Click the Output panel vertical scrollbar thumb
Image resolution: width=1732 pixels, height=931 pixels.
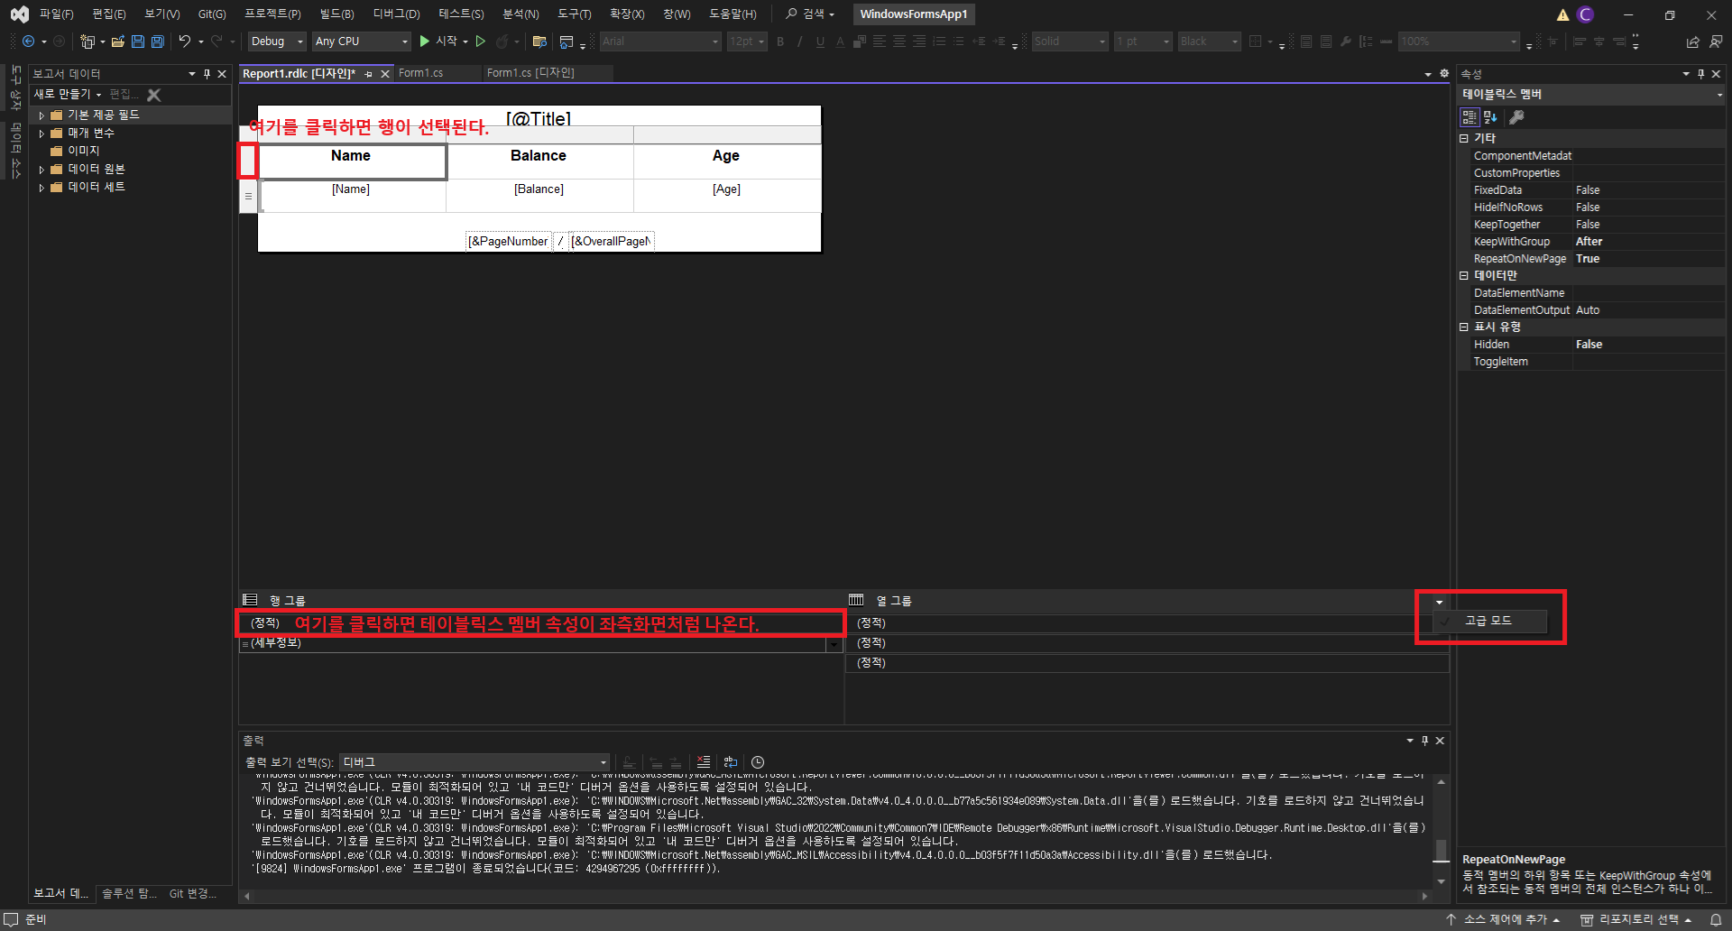(1442, 851)
